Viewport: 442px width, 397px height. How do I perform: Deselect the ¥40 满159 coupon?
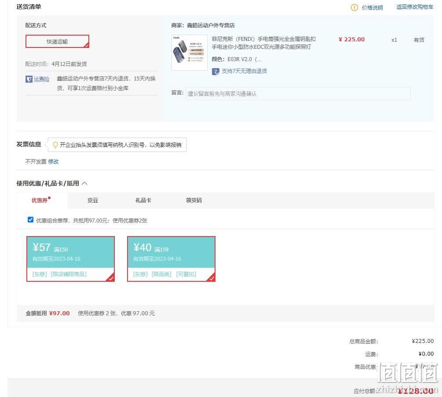click(171, 259)
